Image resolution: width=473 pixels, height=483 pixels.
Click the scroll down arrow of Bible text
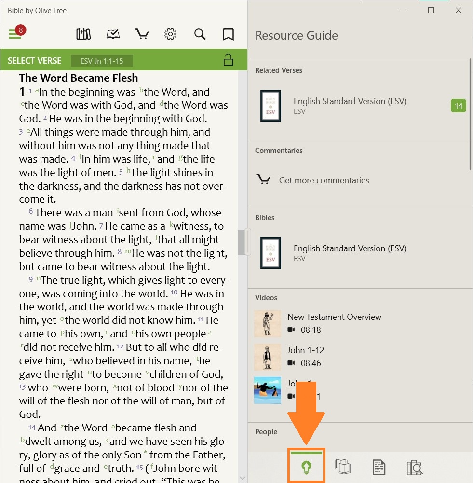point(242,478)
